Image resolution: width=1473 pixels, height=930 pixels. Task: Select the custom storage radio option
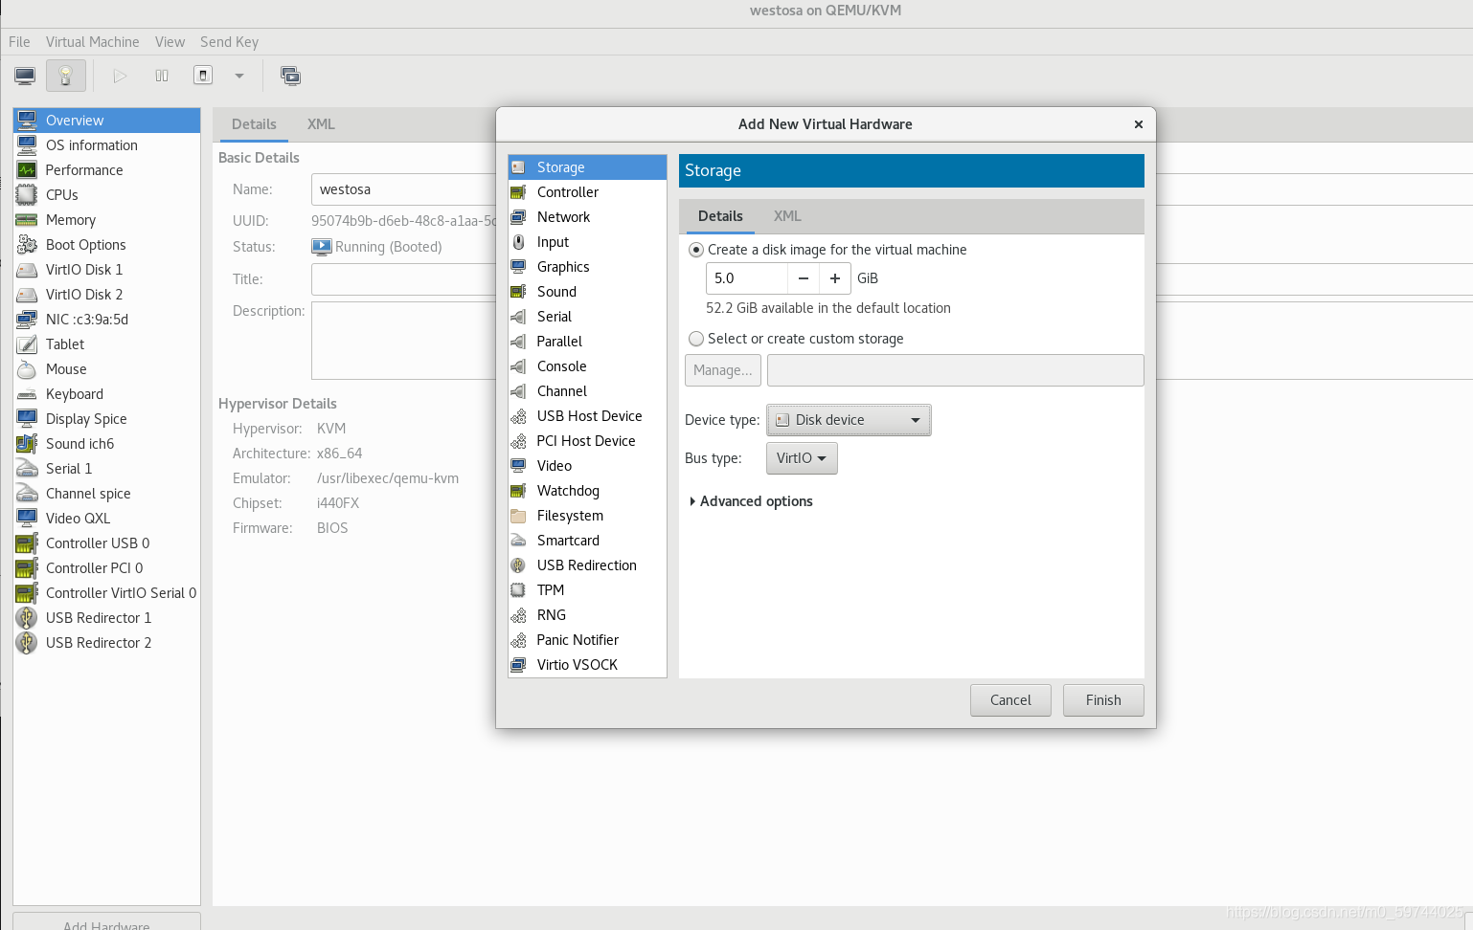pyautogui.click(x=695, y=338)
